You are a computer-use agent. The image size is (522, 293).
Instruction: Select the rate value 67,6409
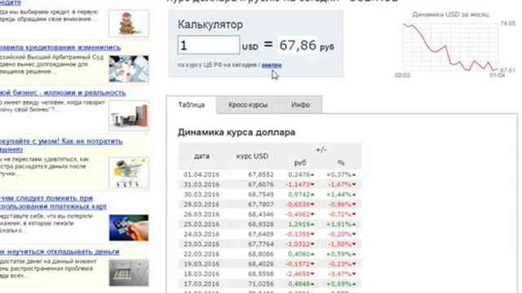[261, 234]
